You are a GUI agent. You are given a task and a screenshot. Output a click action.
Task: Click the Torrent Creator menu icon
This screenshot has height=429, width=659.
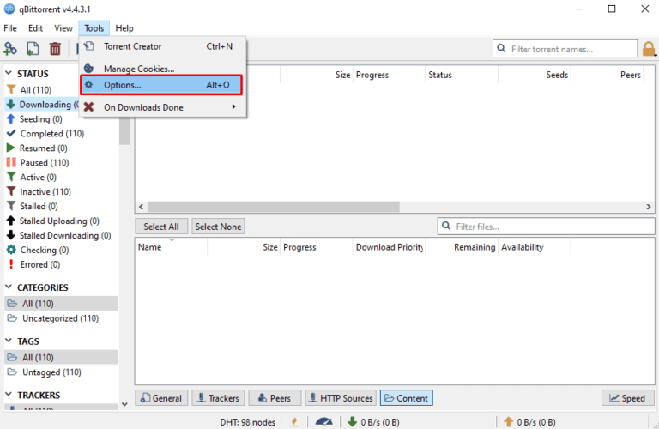[x=88, y=45]
